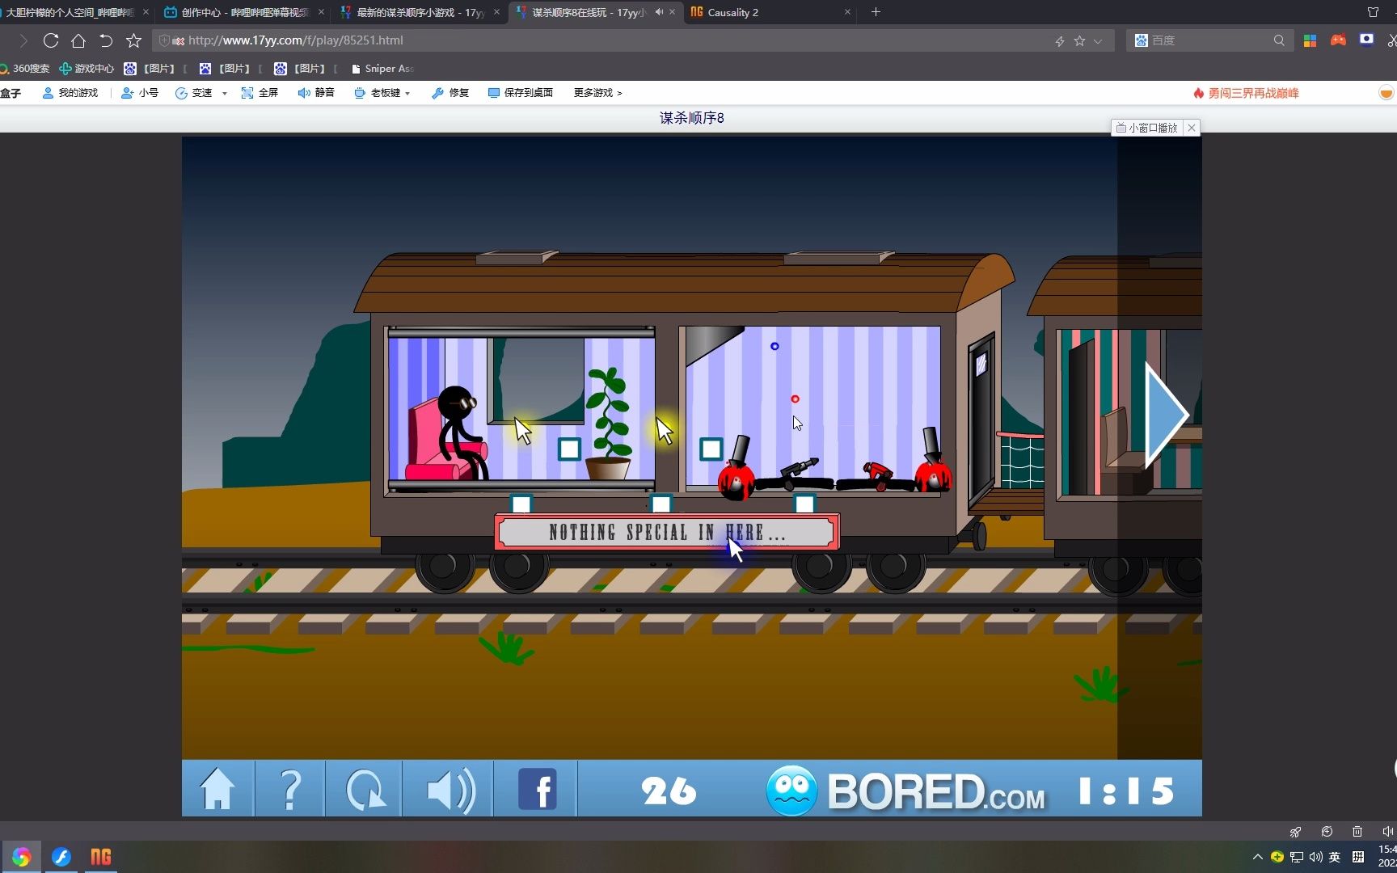Open the game's question mark help
This screenshot has width=1397, height=873.
[x=289, y=789]
